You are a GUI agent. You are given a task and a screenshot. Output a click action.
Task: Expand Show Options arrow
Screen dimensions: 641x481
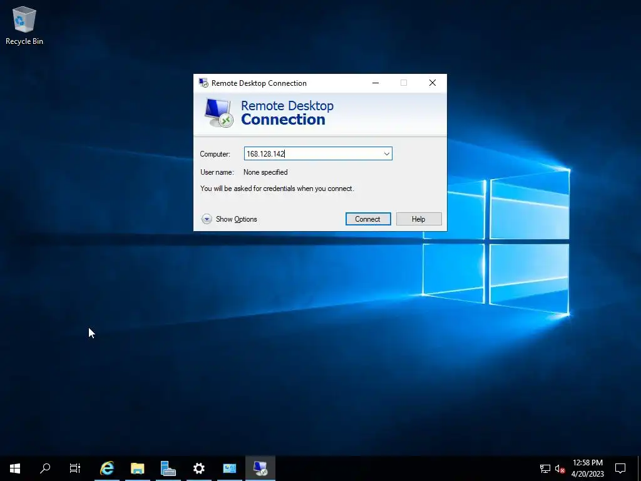click(x=207, y=219)
